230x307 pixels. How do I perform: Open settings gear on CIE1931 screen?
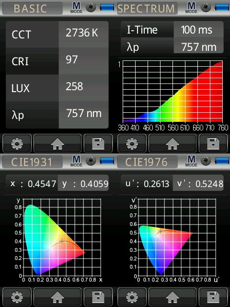17,297
